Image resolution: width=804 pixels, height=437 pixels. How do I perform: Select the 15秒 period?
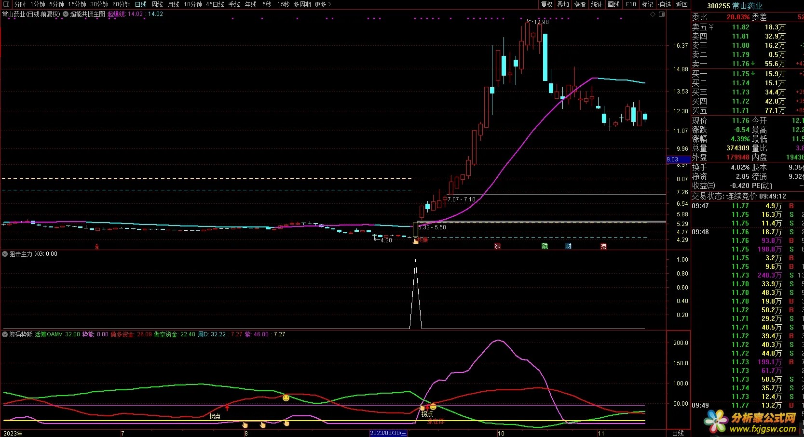coord(284,4)
